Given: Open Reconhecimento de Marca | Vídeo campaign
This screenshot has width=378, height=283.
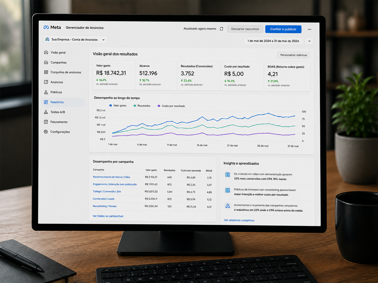Looking at the screenshot, I should [112, 177].
